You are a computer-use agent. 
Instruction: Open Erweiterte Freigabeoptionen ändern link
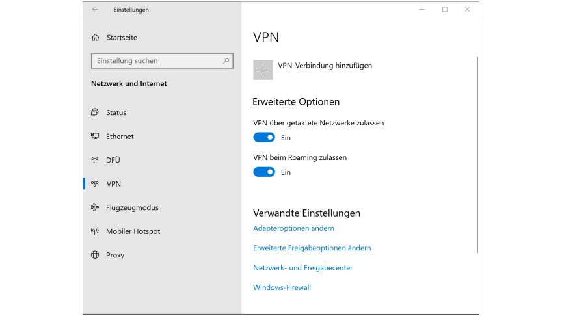click(312, 248)
